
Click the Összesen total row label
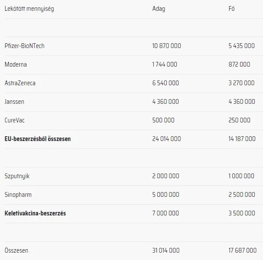(16, 250)
